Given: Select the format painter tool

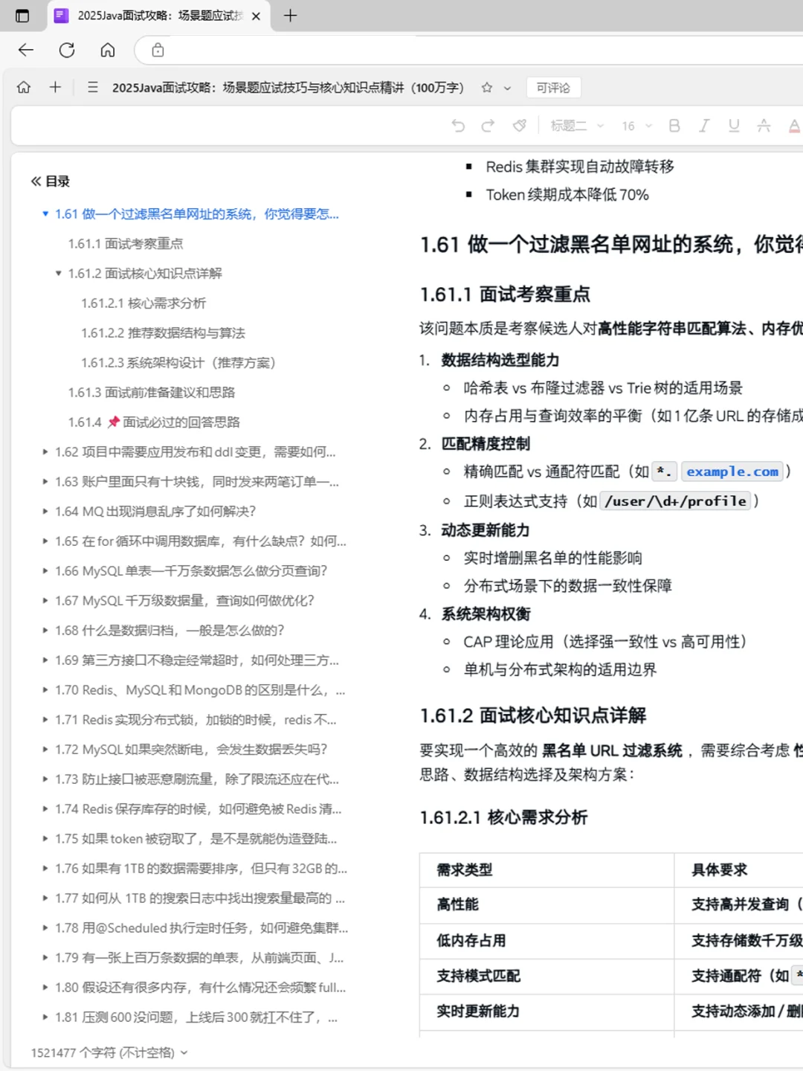Looking at the screenshot, I should point(520,126).
